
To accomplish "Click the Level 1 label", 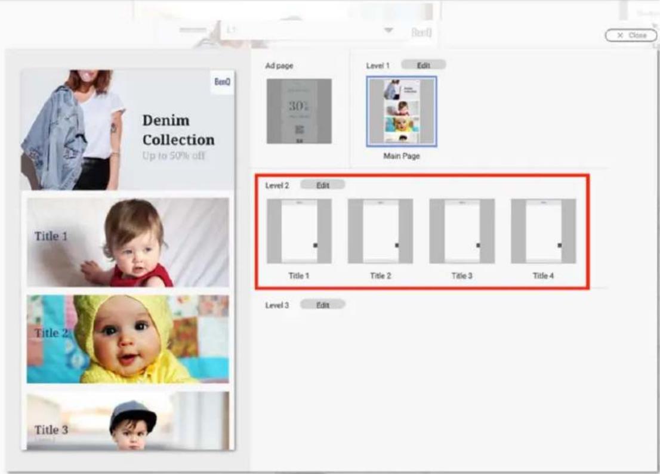I will (x=378, y=66).
